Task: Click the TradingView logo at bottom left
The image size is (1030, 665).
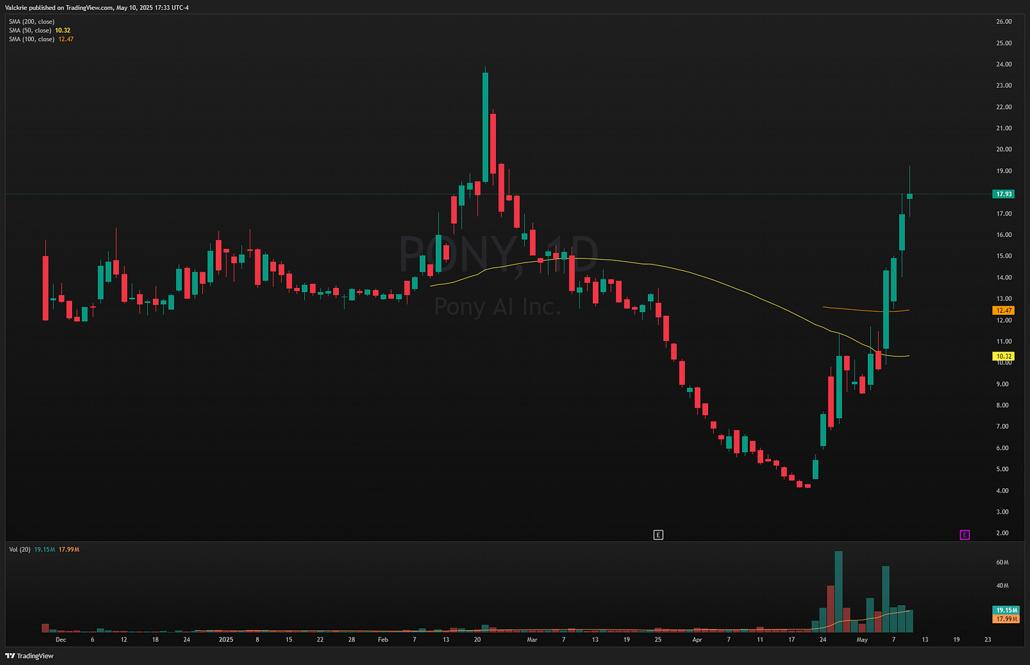Action: click(x=30, y=656)
